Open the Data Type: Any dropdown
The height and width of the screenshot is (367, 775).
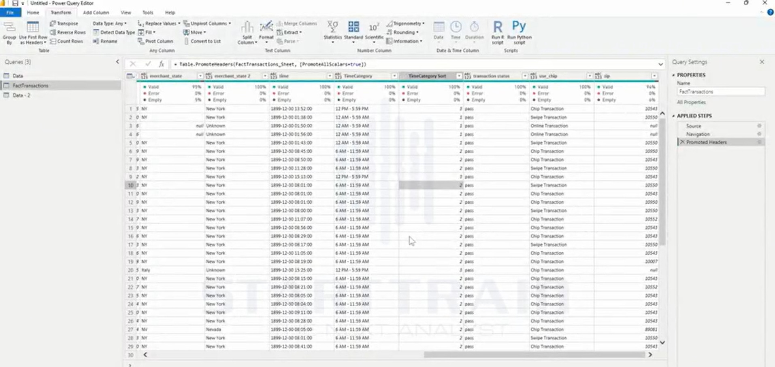[x=110, y=23]
